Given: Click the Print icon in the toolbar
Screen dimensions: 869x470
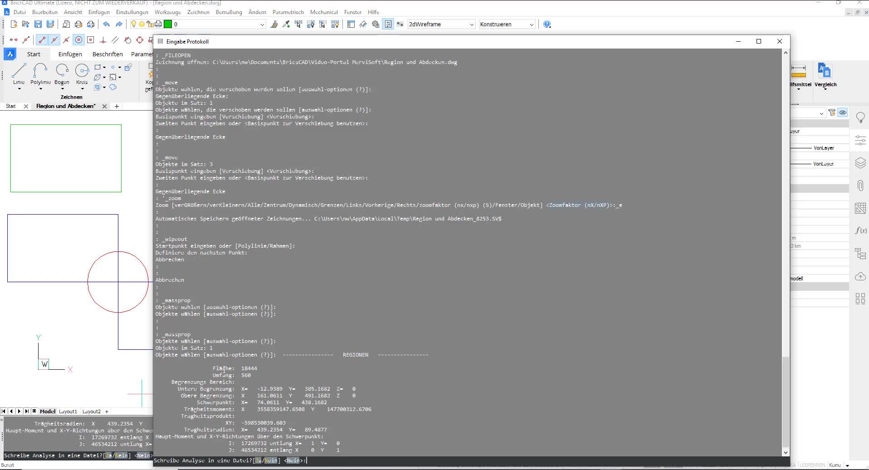Looking at the screenshot, I should (78, 24).
